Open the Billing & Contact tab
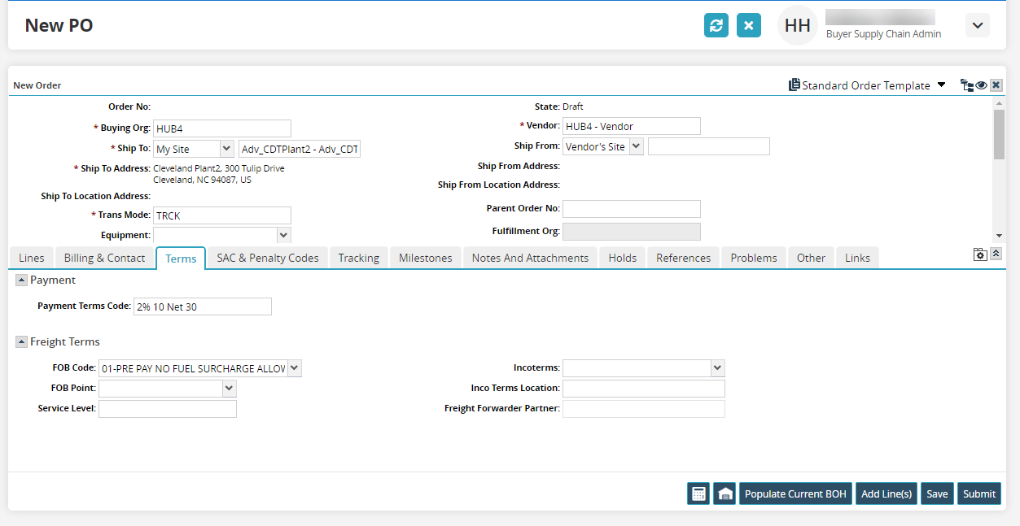1020x526 pixels. coord(104,258)
